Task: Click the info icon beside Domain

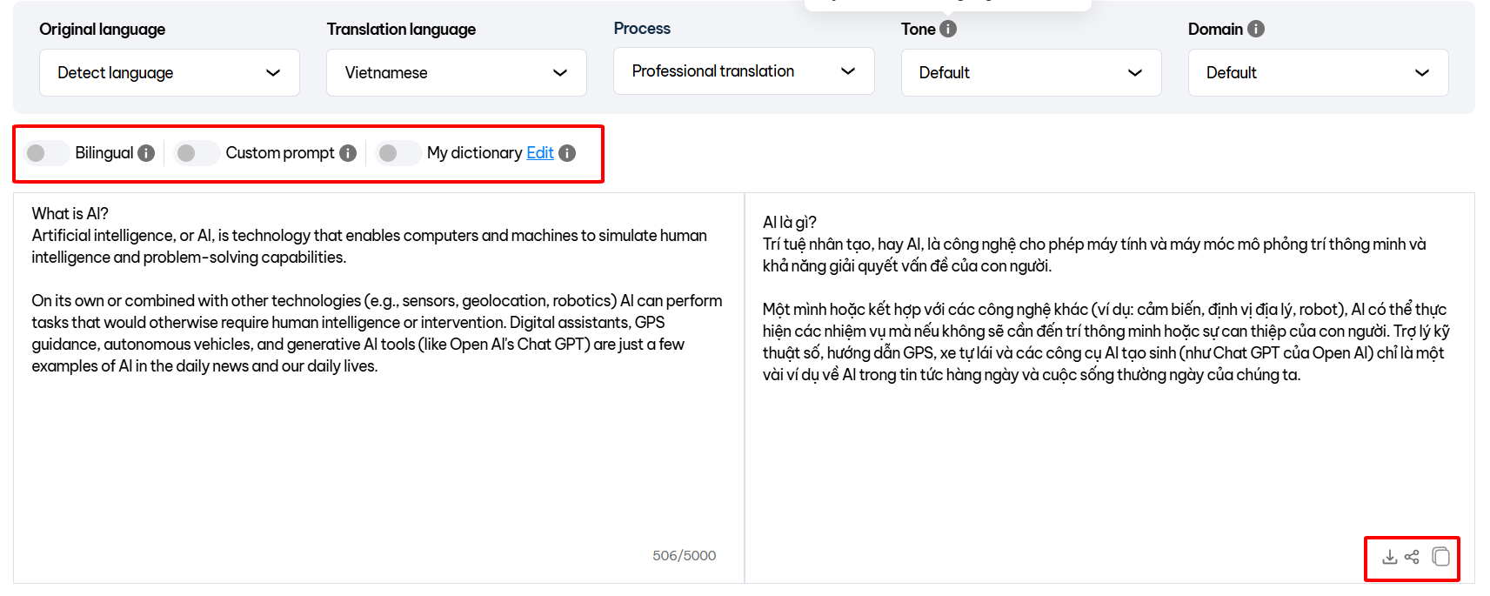Action: click(1255, 29)
